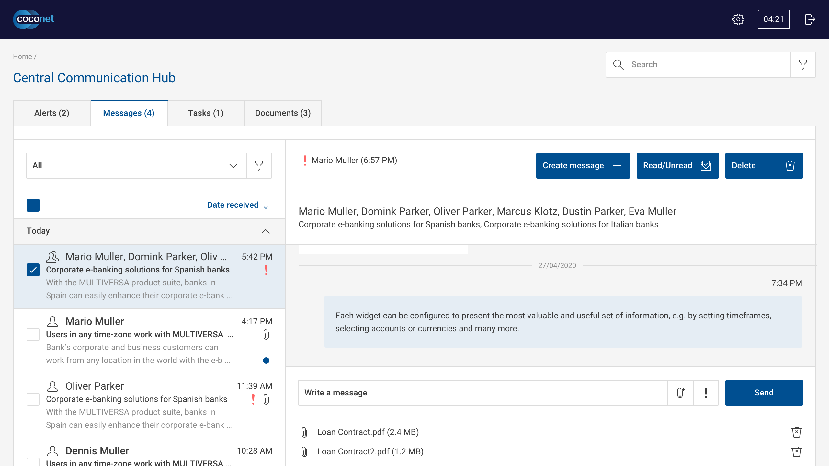Uncheck the Mario Muller, Domink Parker message
This screenshot has height=466, width=829.
pos(33,270)
